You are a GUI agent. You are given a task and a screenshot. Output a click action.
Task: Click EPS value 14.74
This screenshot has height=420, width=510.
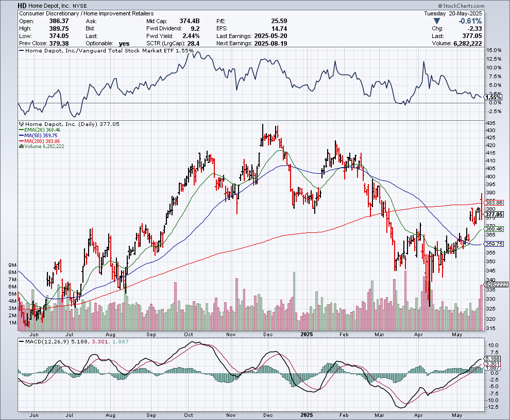[x=279, y=29]
